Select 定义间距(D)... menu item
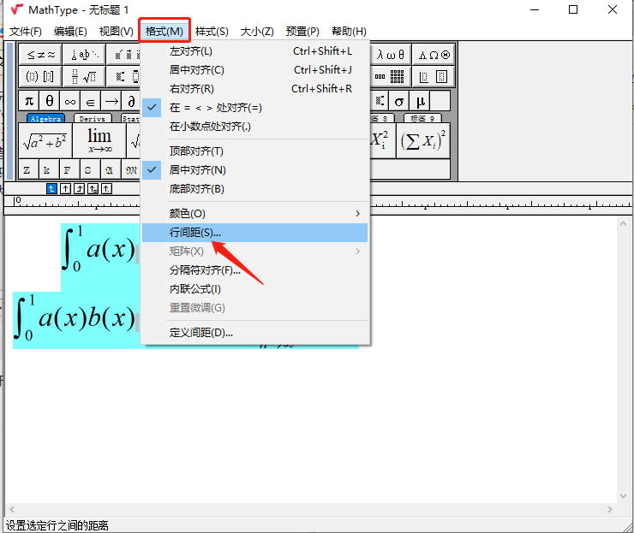Screen dimensions: 634x533 [x=254, y=333]
